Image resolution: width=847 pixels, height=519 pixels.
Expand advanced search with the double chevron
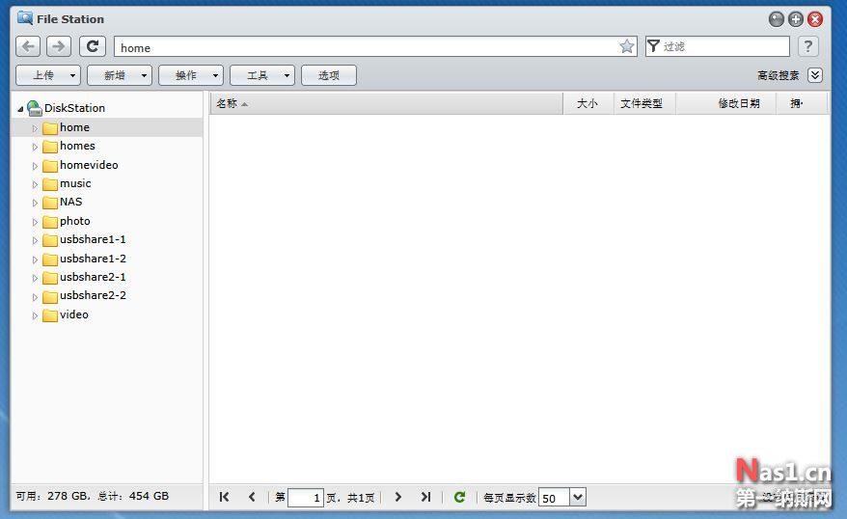[815, 75]
